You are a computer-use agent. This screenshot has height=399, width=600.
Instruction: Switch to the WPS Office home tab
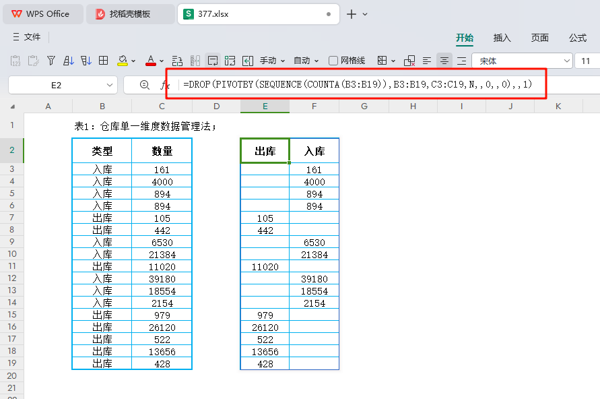43,14
